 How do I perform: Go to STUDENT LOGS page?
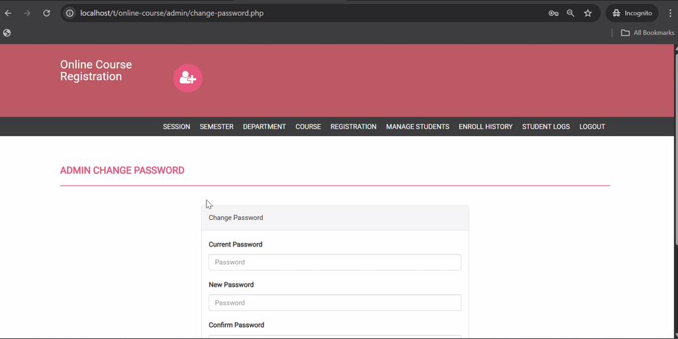(x=546, y=127)
